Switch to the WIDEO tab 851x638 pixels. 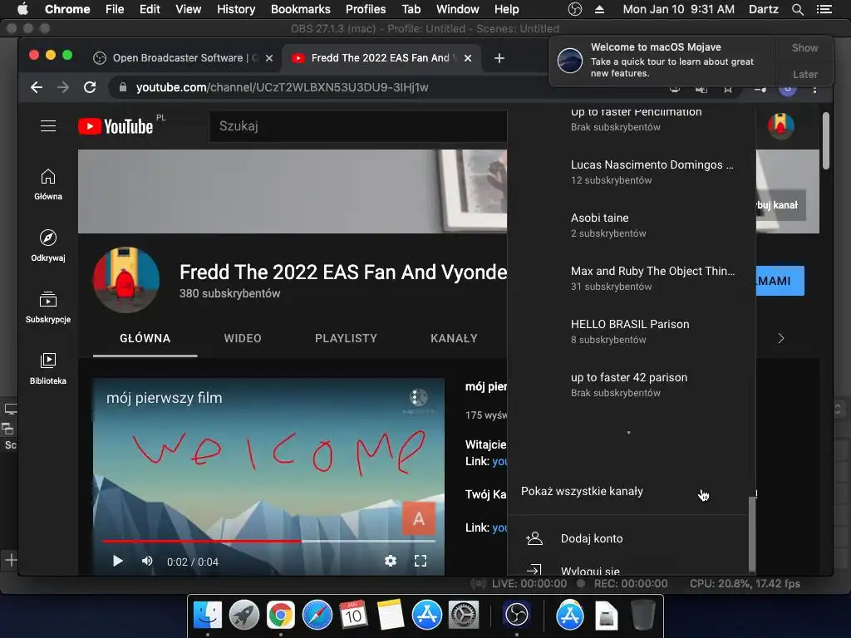pyautogui.click(x=243, y=339)
